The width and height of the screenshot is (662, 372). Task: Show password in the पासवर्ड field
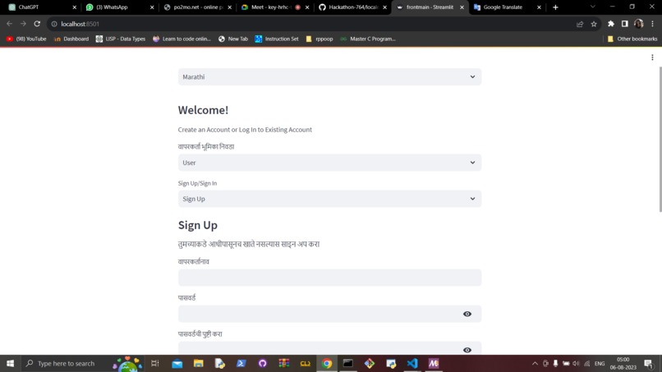pos(467,314)
